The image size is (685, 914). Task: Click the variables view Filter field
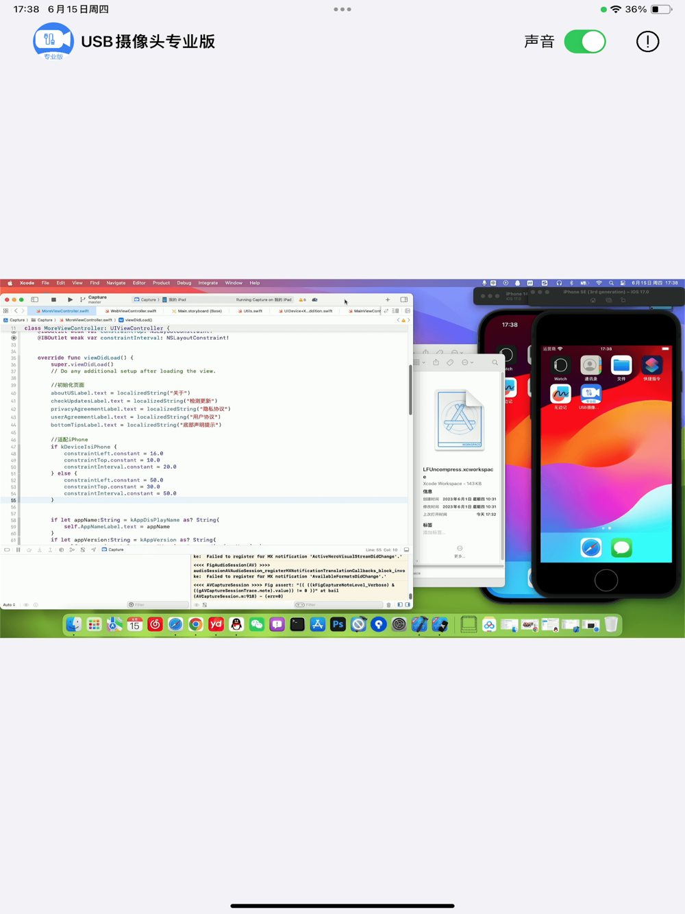(158, 605)
